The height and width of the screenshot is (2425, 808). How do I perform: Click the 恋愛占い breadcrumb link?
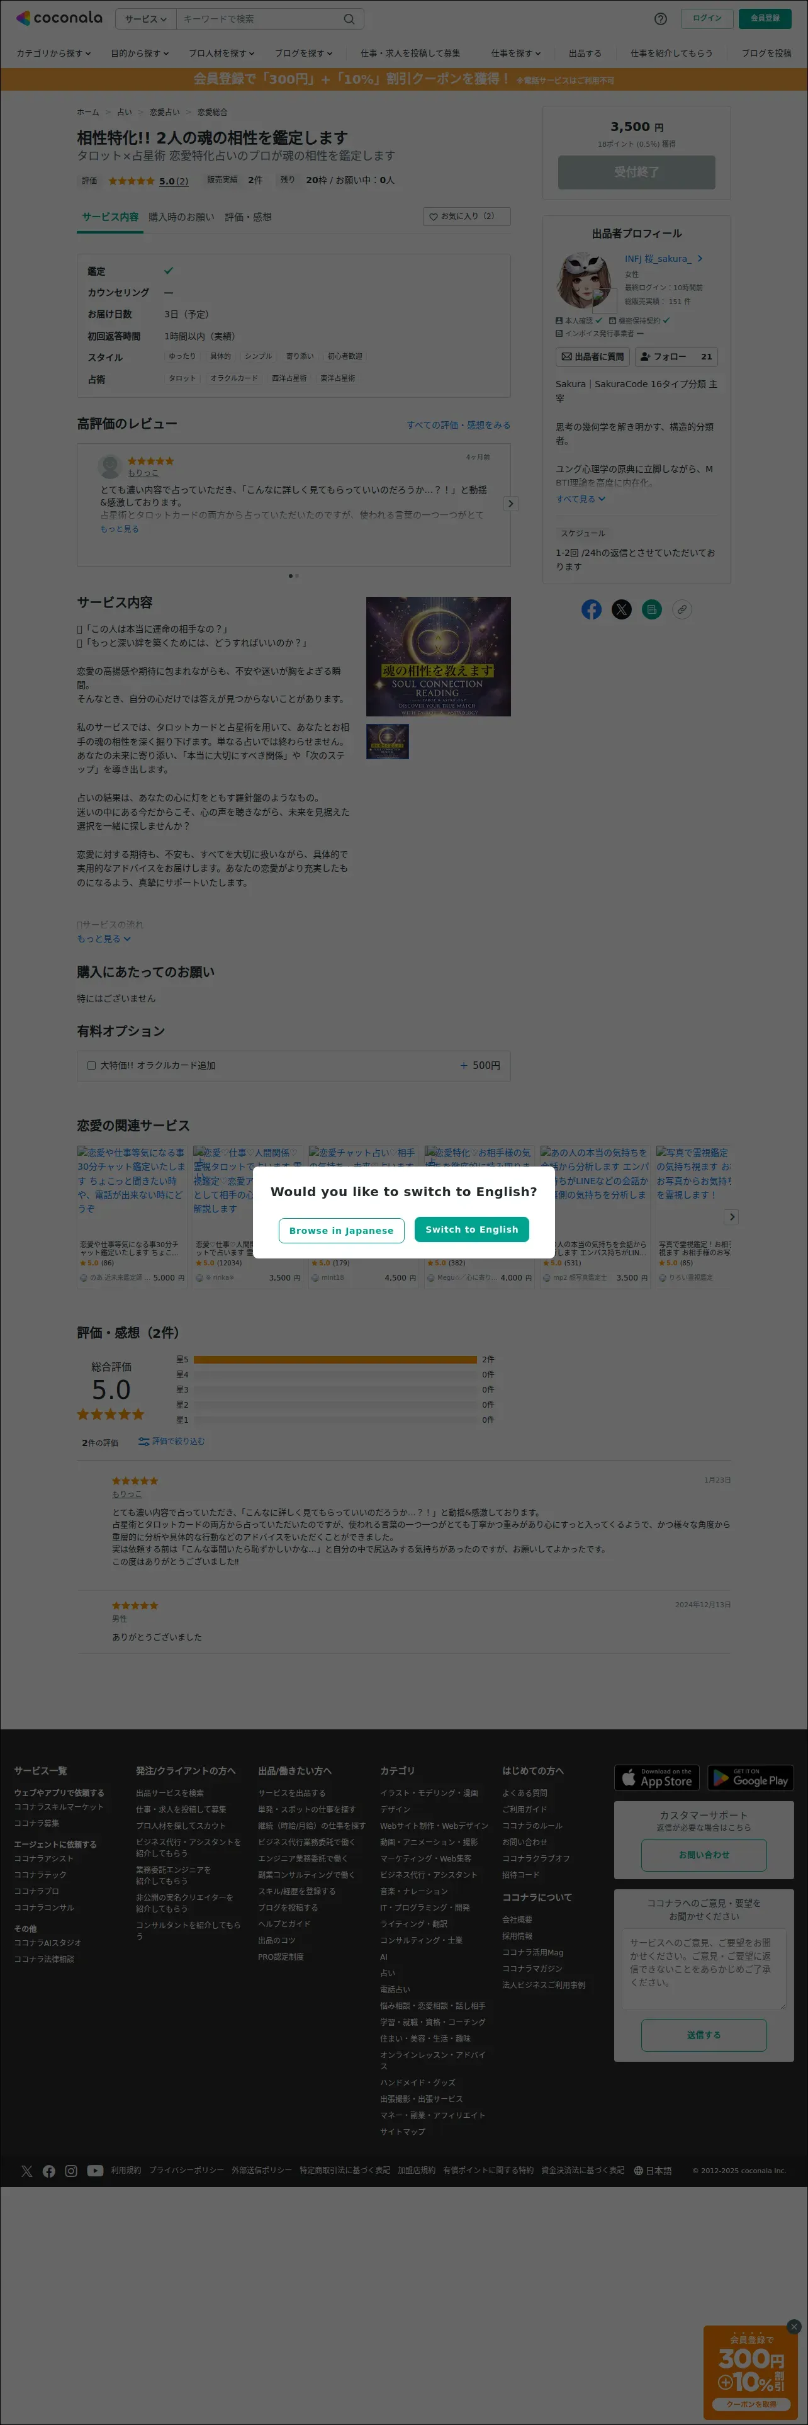pos(165,112)
